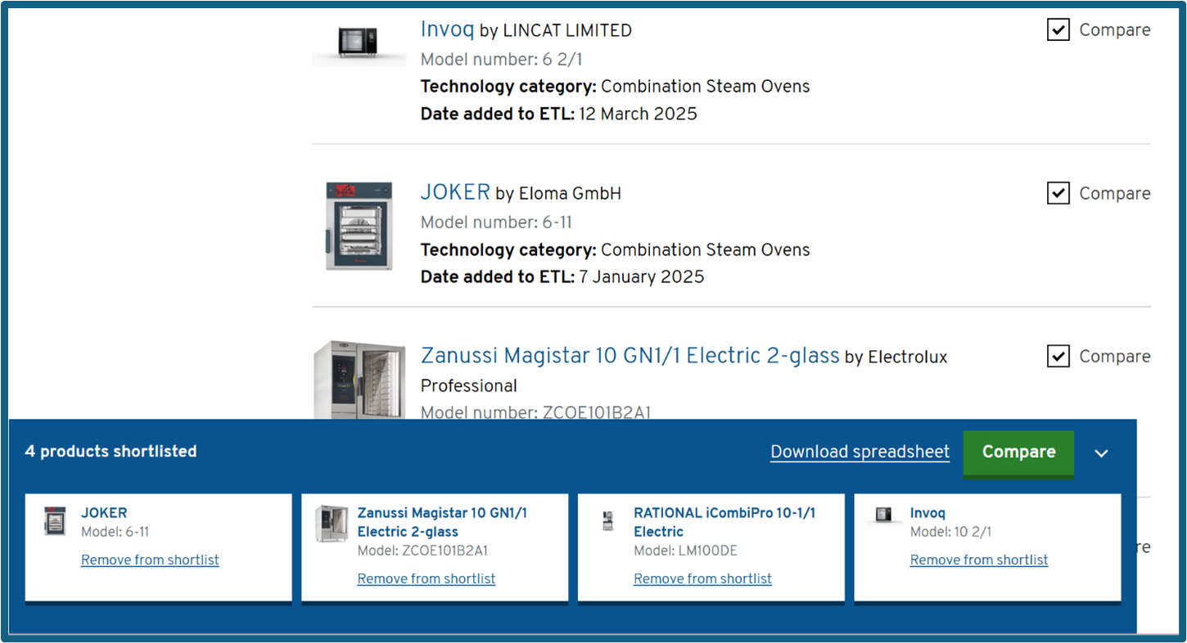Click Invoq small icon in shortlist card
Screen dimensions: 1187x643
[883, 515]
